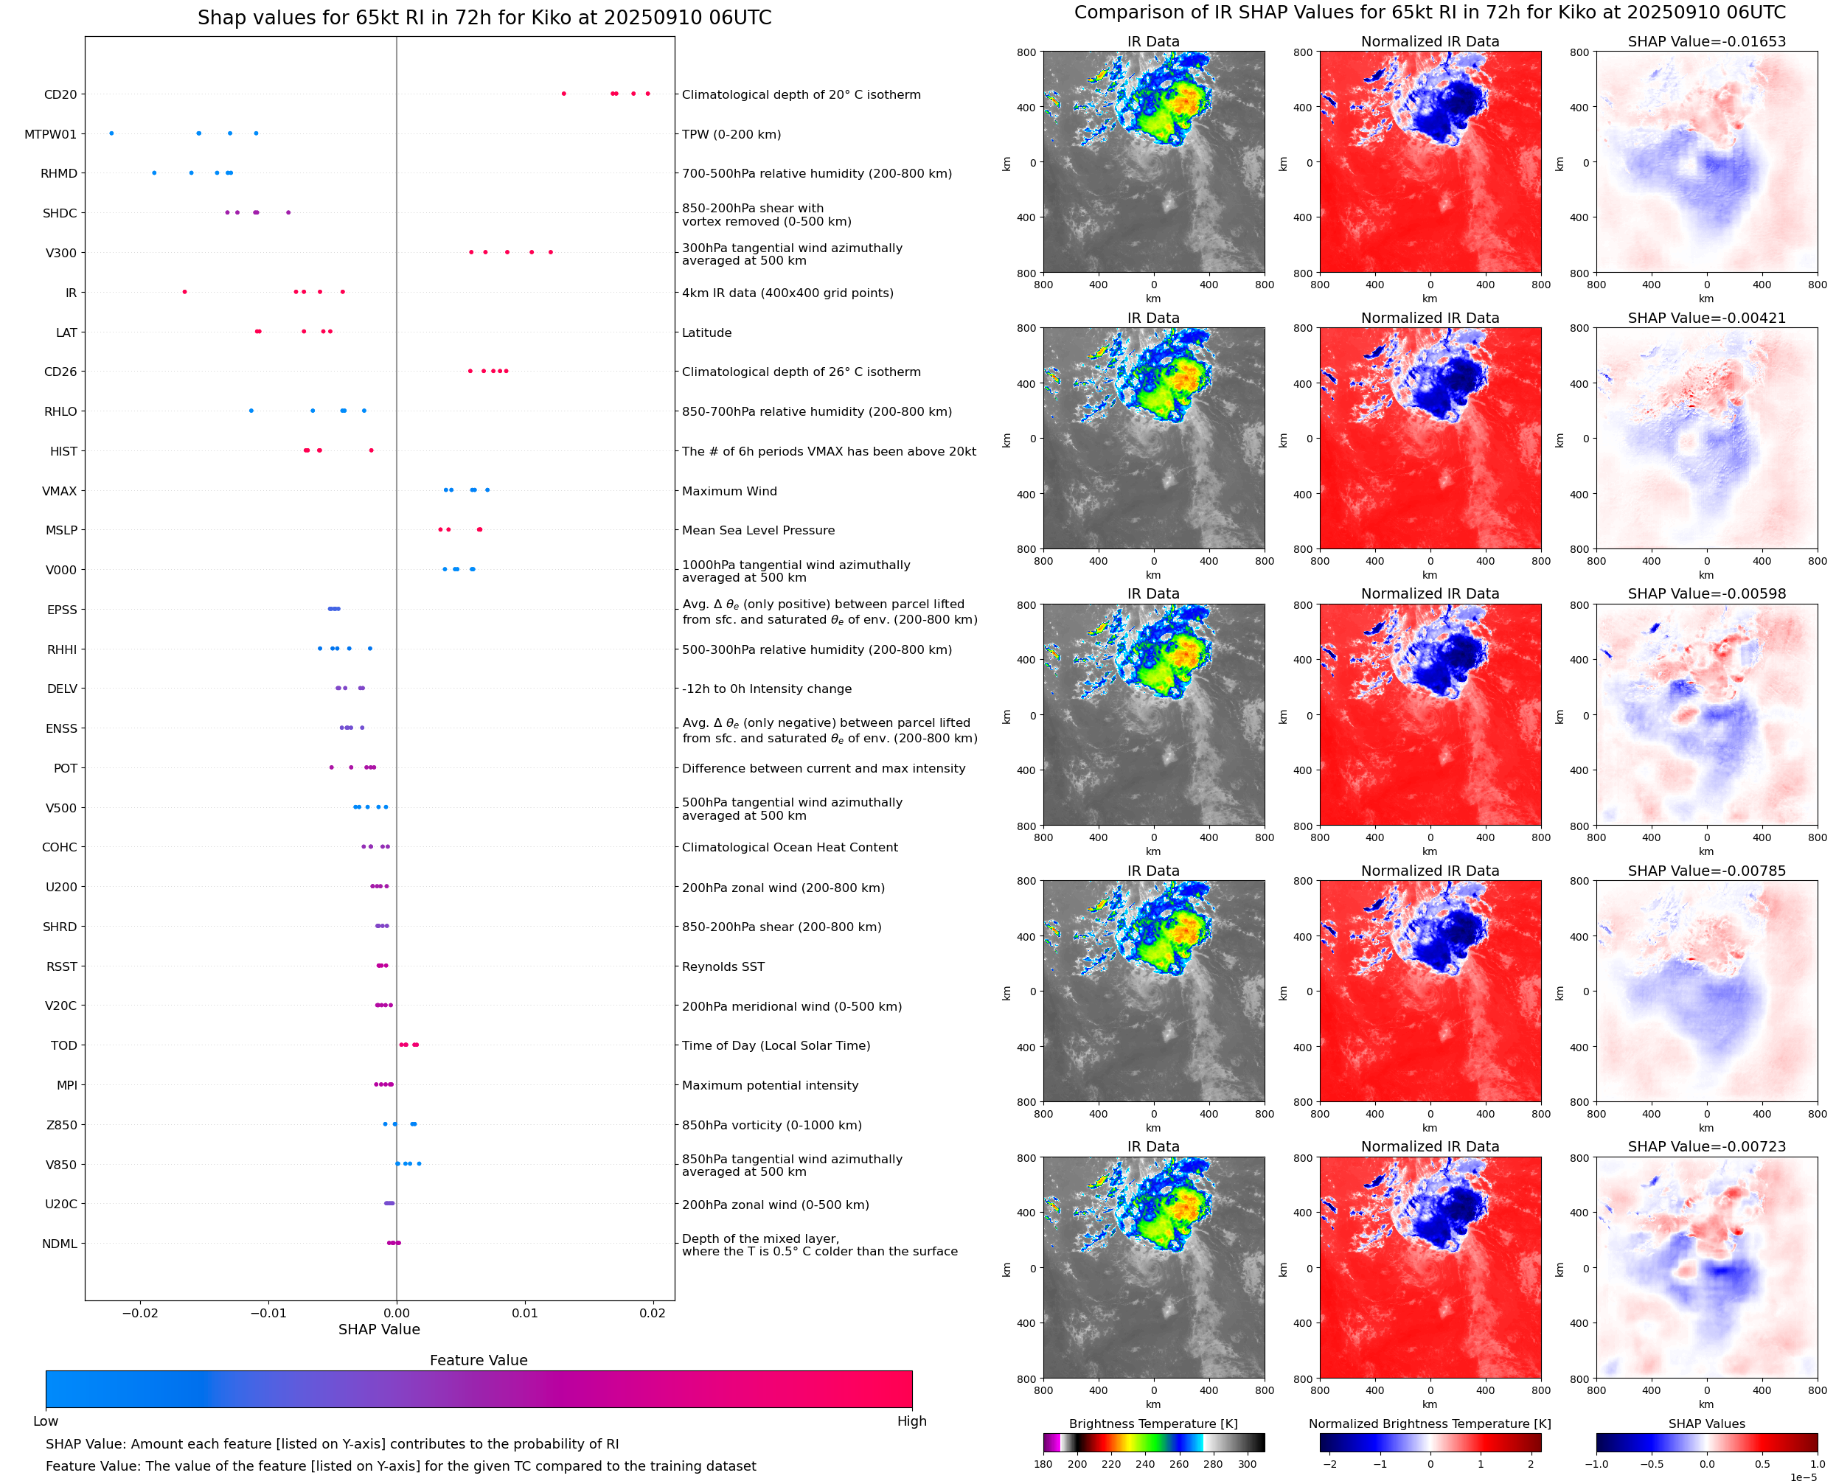Viewport: 1836px width, 1481px height.
Task: Click the Feature Value color bar
Action: [479, 1389]
